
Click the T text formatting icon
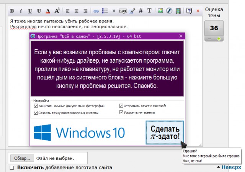(149, 11)
